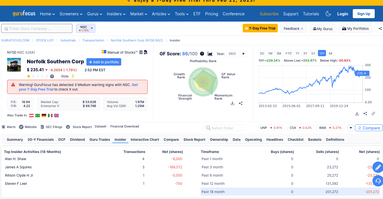Open the Manual of Stocks icon
This screenshot has height=199, width=383.
(x=104, y=52)
